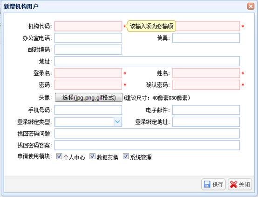The width and height of the screenshot is (258, 197).
Task: Click the 地址 address field
Action: pos(147,61)
